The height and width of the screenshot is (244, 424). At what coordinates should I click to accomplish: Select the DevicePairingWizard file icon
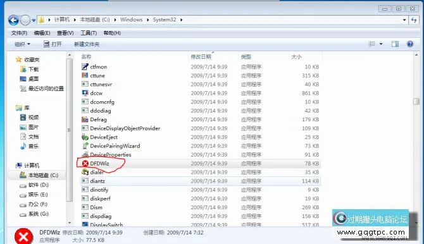tap(85, 145)
